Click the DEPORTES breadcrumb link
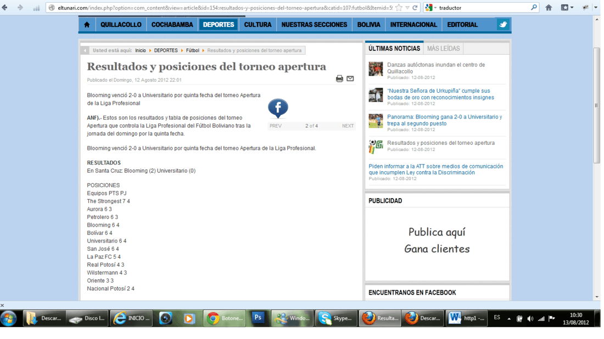This screenshot has width=604, height=339. tap(166, 50)
